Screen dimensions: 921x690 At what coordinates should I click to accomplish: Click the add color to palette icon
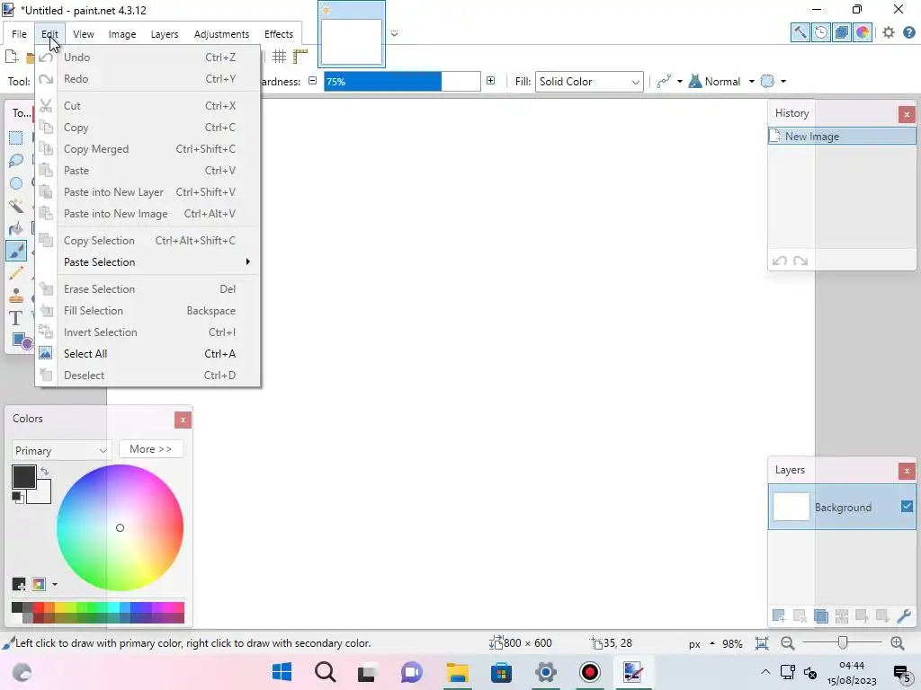coord(19,584)
